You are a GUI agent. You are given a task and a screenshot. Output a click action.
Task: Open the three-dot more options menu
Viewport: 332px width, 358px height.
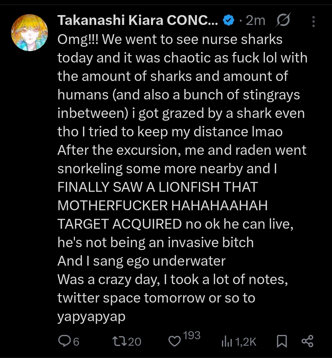point(314,21)
